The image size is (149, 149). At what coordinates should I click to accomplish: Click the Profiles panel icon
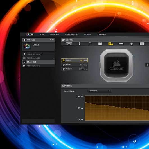coord(24,40)
